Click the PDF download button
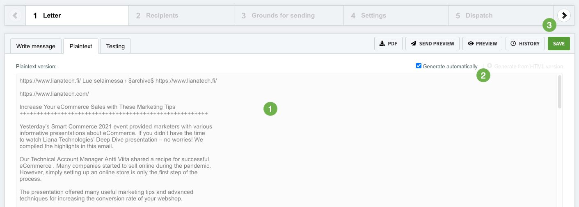579x207 pixels. click(x=388, y=44)
